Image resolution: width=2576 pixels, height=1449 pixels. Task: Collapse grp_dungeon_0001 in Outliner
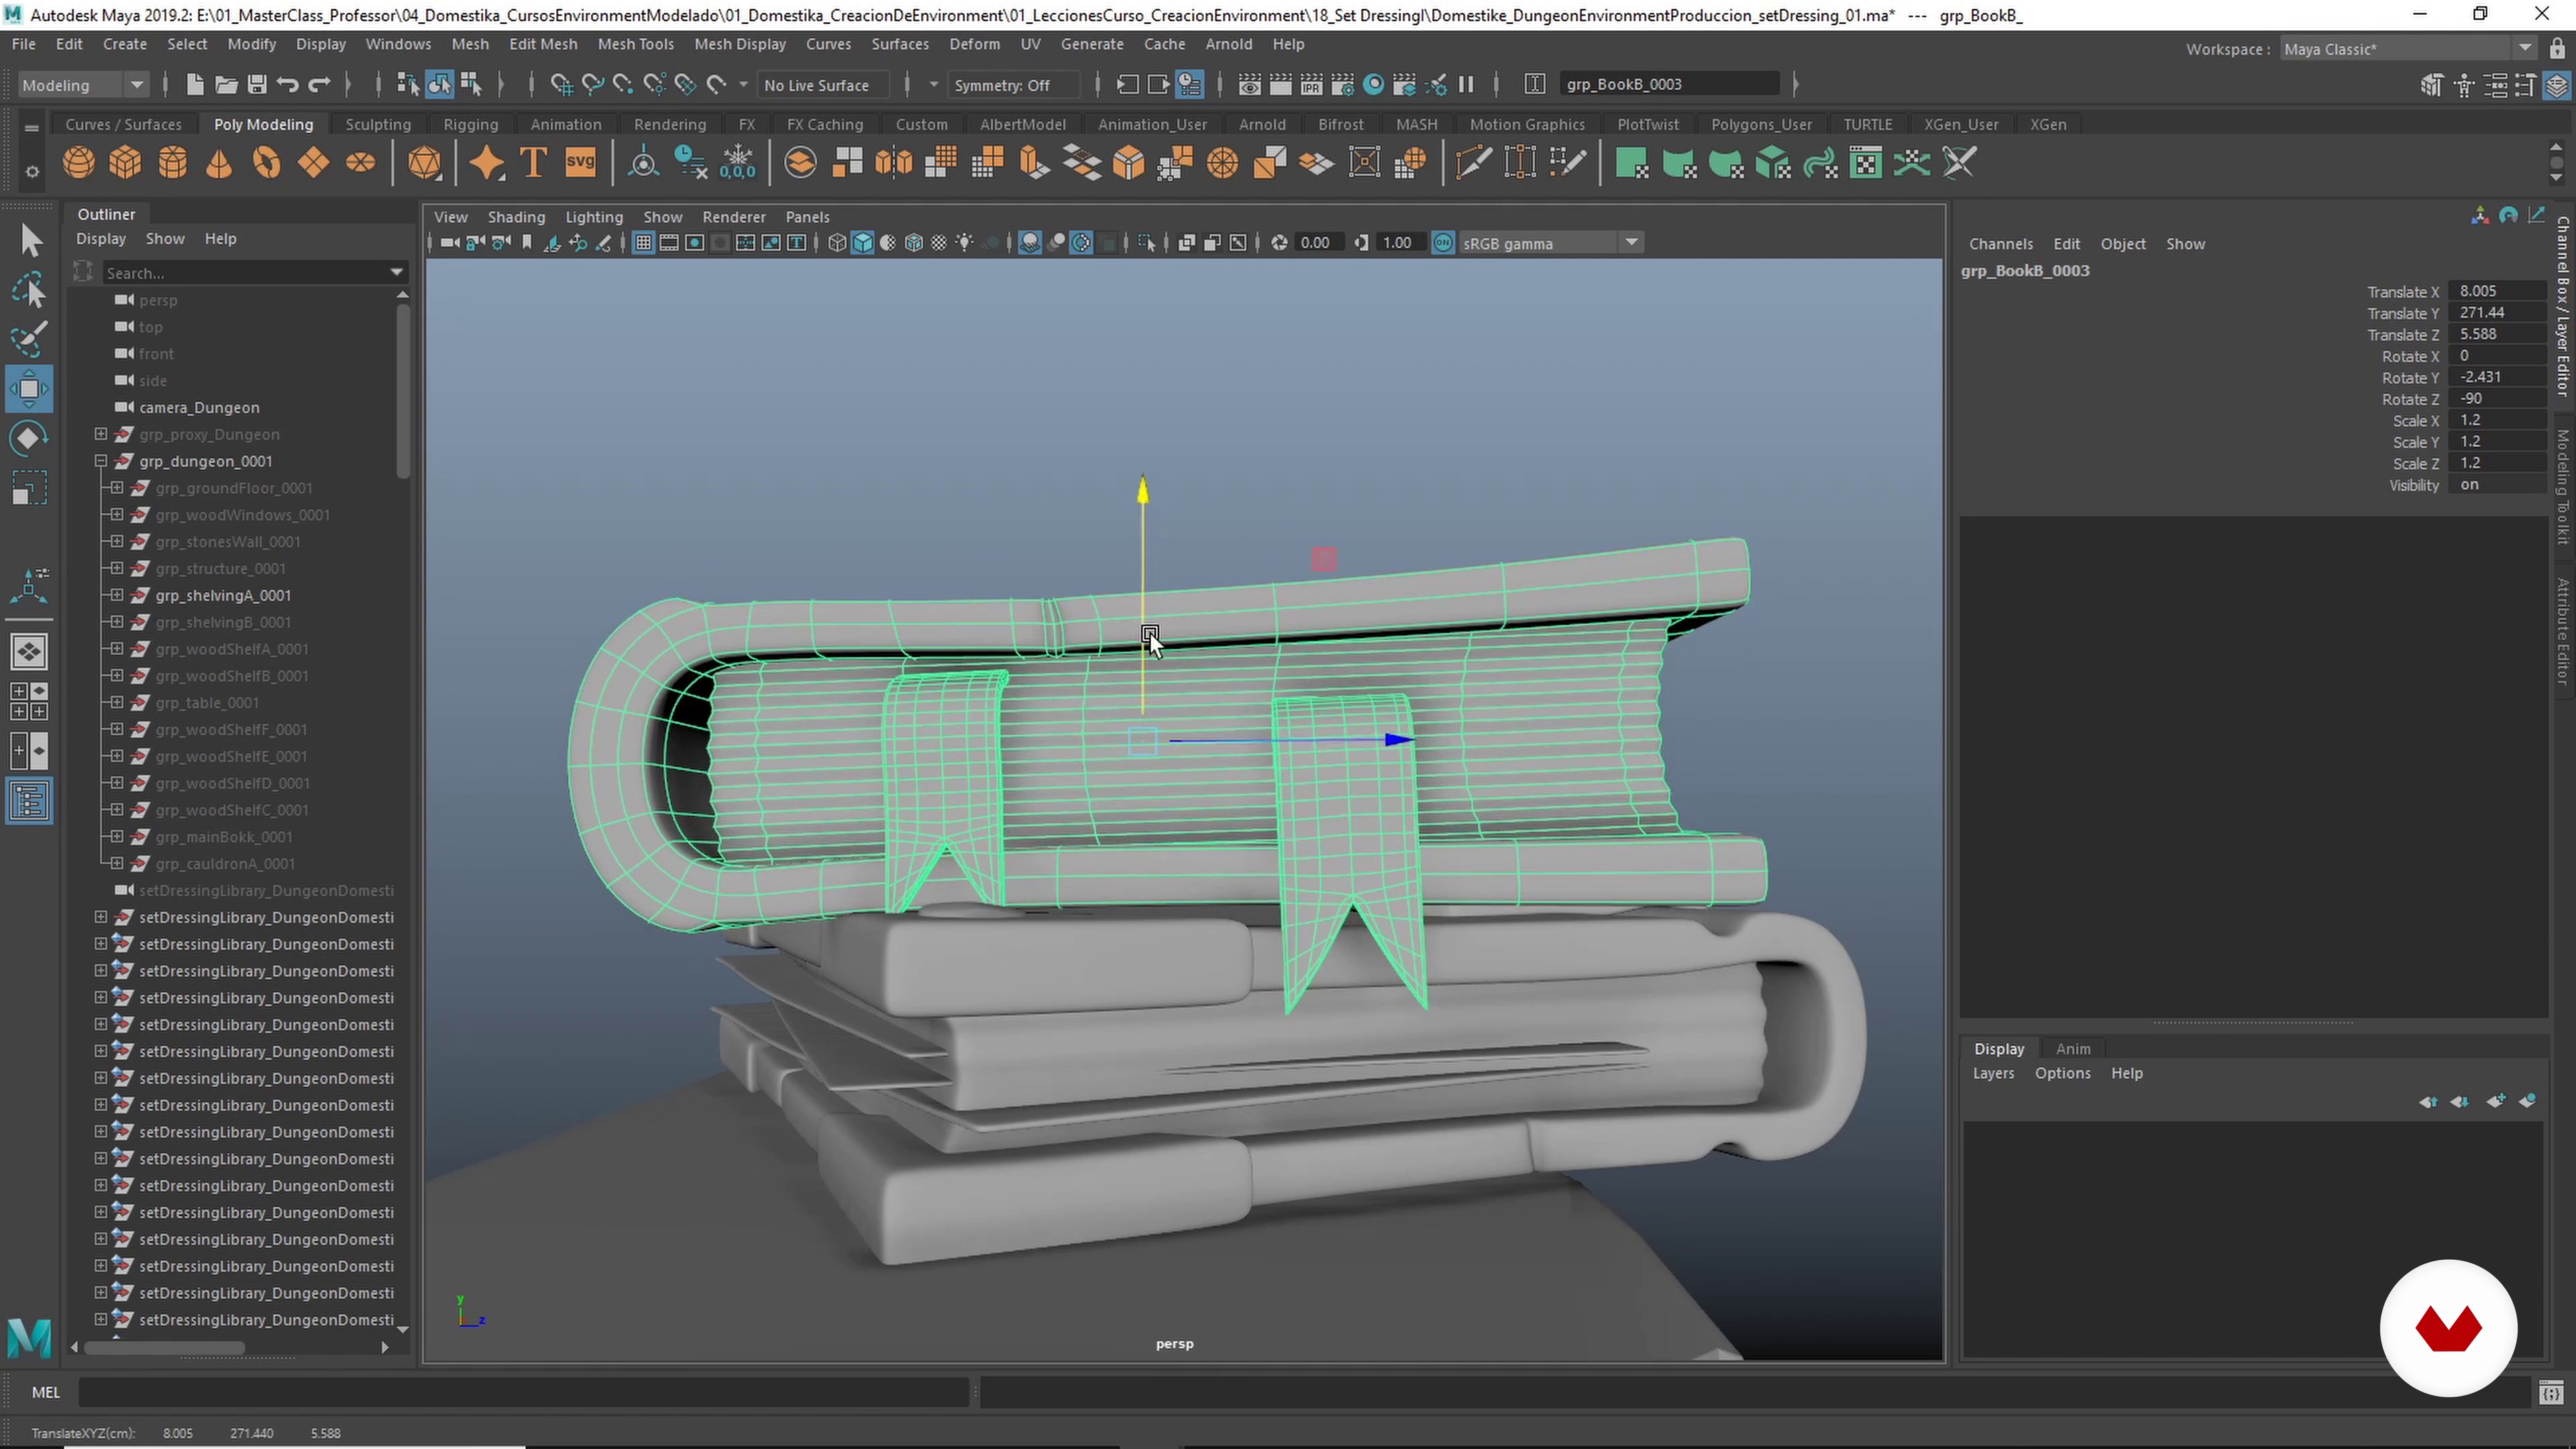coord(101,461)
